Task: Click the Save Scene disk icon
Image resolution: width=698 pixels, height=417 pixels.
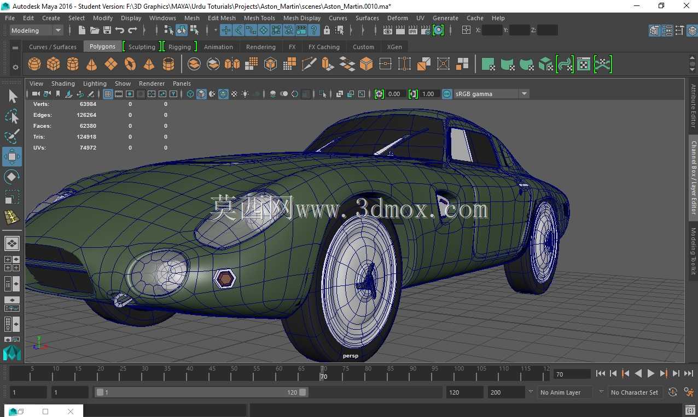Action: pyautogui.click(x=107, y=30)
